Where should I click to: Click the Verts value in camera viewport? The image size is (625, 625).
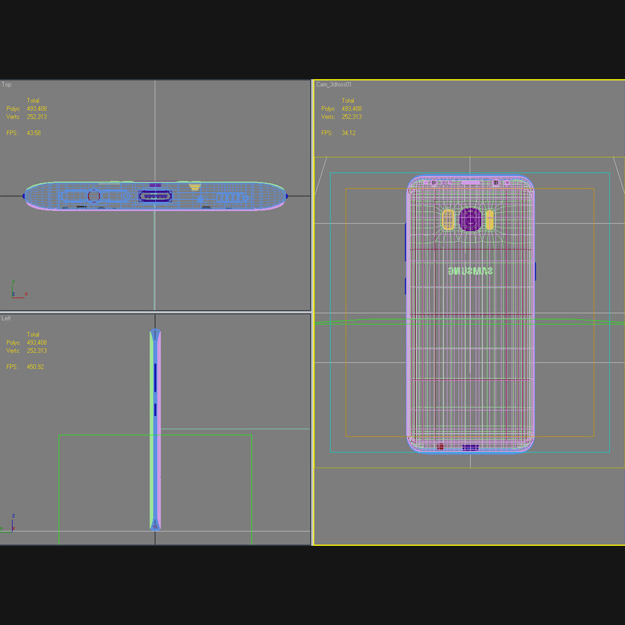click(352, 117)
